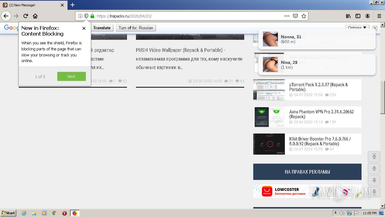Open volume control in system tray
Viewport: 385px width, 217px height.
click(342, 213)
